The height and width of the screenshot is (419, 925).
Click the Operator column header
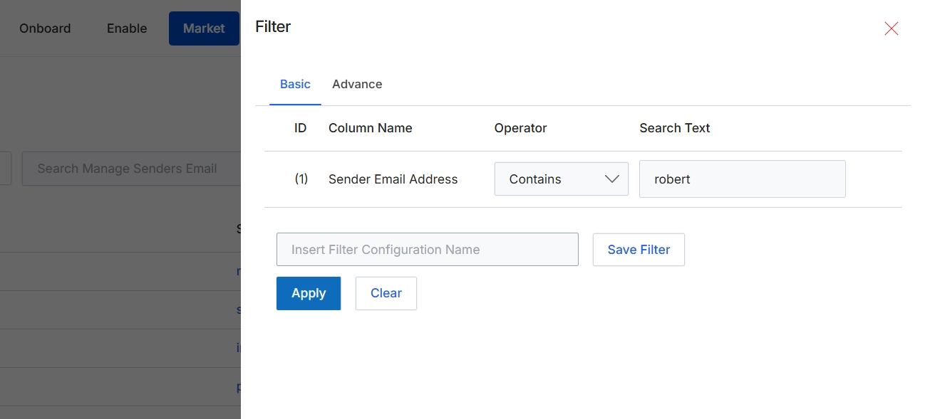521,128
